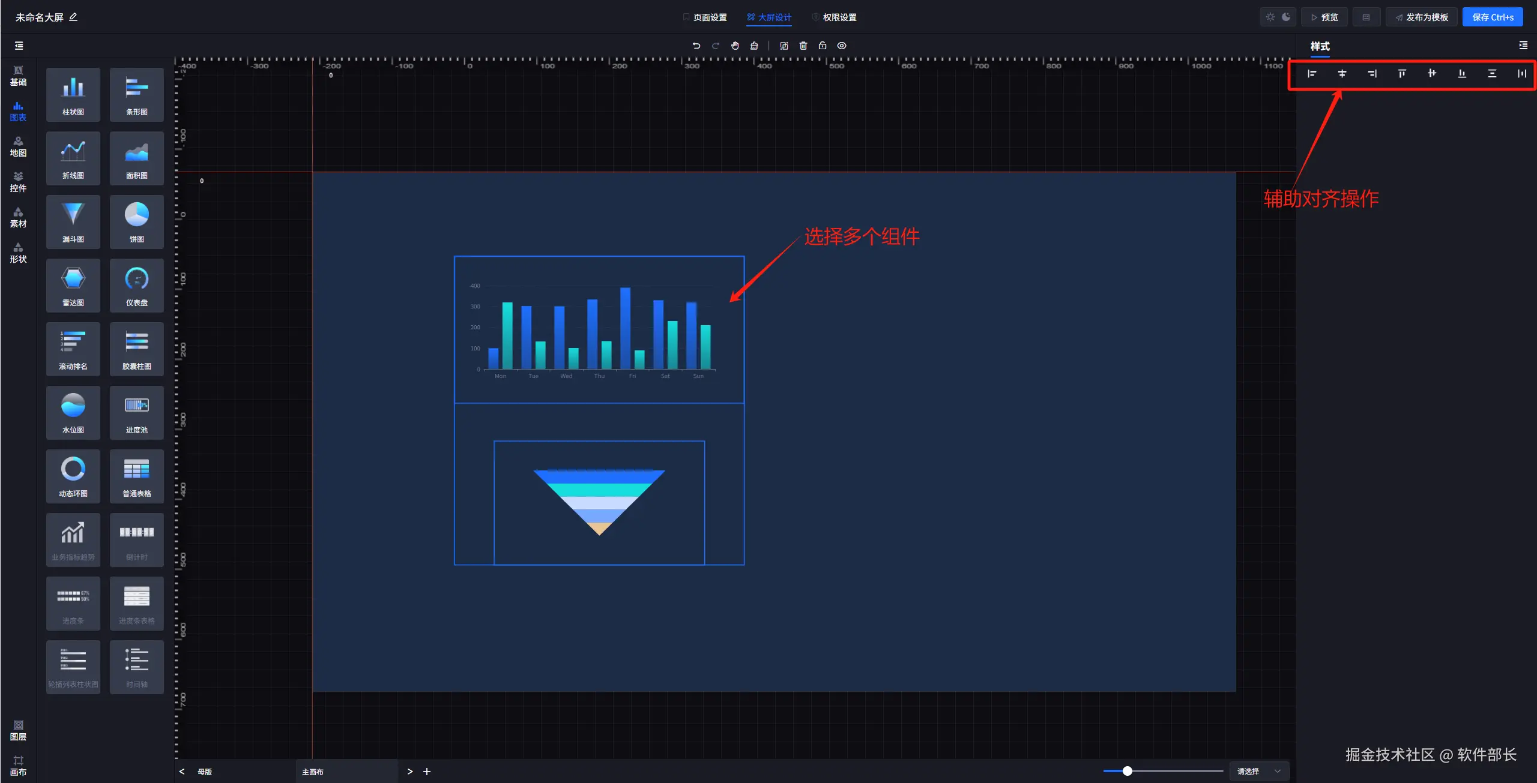This screenshot has height=783, width=1537.
Task: Open the 请选择 zoom dropdown
Action: pyautogui.click(x=1258, y=771)
